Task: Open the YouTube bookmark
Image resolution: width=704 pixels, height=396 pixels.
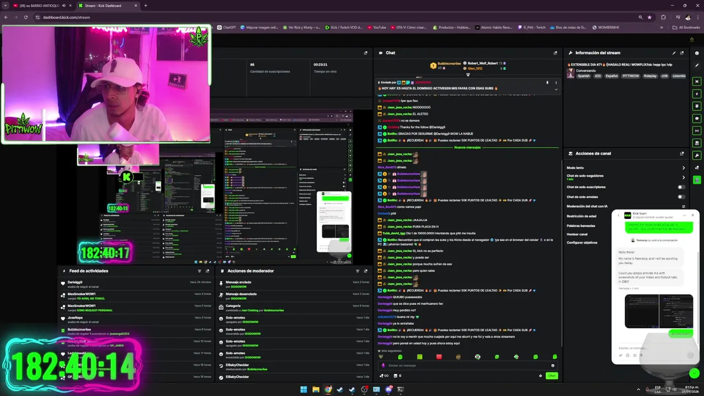Action: click(x=377, y=28)
